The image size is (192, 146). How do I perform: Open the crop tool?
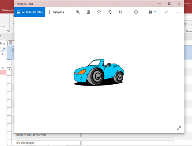(x=120, y=12)
